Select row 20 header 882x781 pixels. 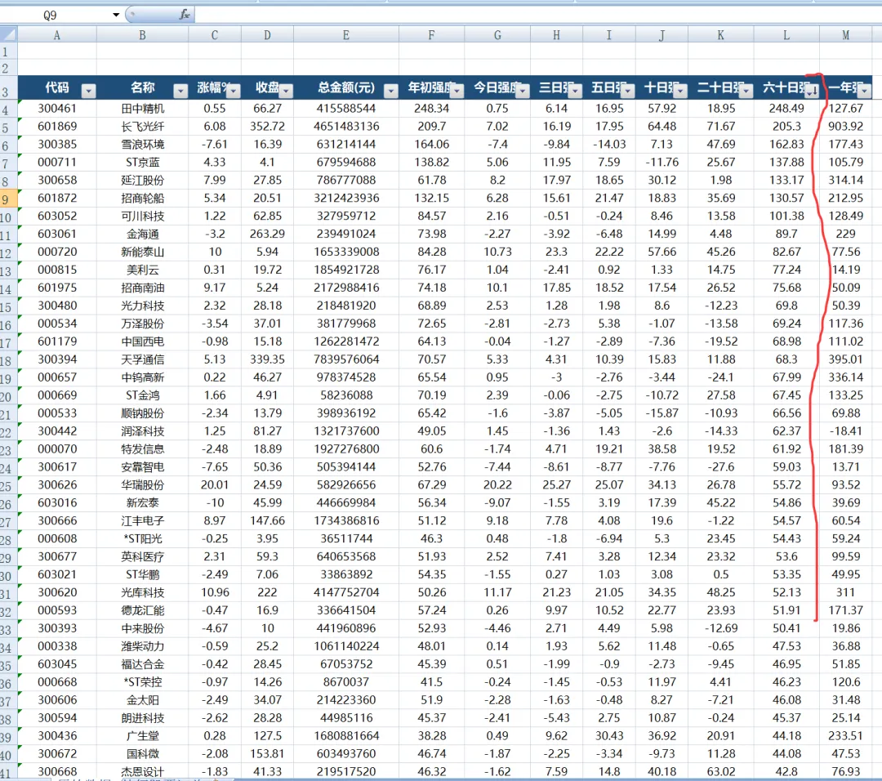(8, 396)
